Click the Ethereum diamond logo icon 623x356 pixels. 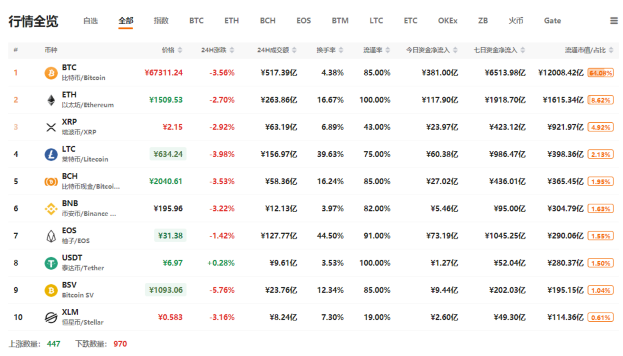51,100
